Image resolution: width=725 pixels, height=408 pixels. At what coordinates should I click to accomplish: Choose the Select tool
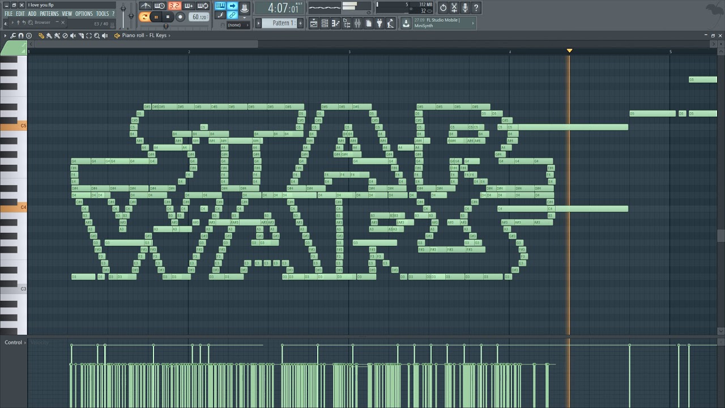(89, 36)
